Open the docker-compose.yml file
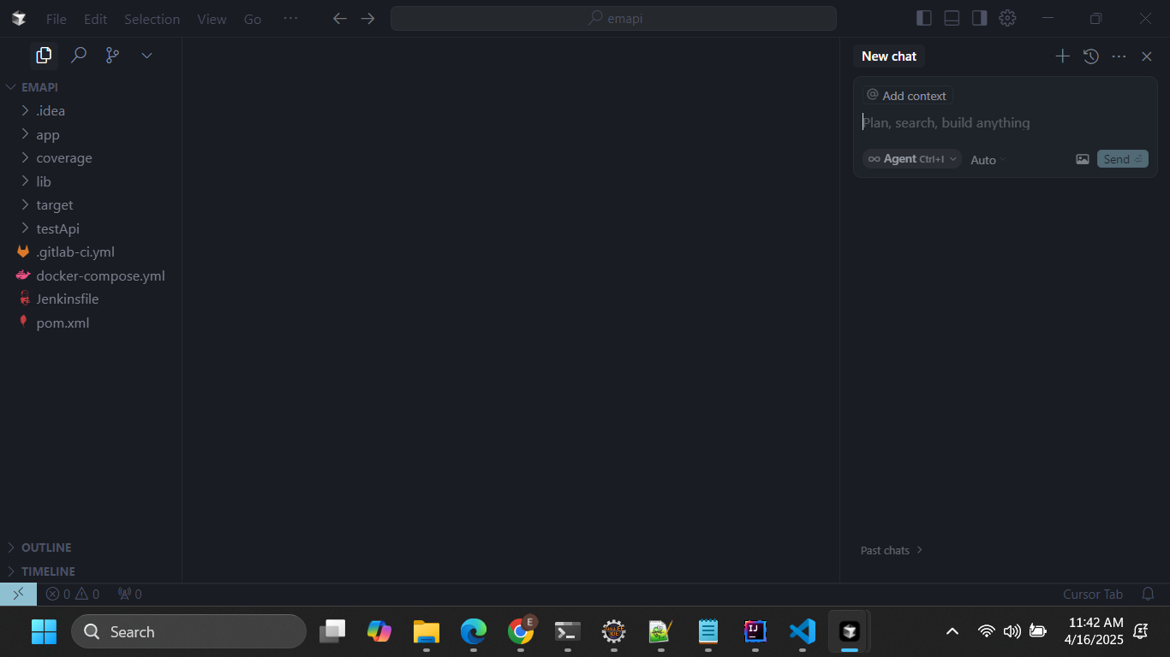1170x657 pixels. click(x=91, y=275)
